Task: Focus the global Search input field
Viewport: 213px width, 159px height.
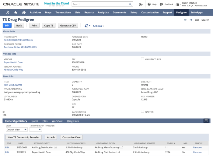Action: tap(100, 4)
